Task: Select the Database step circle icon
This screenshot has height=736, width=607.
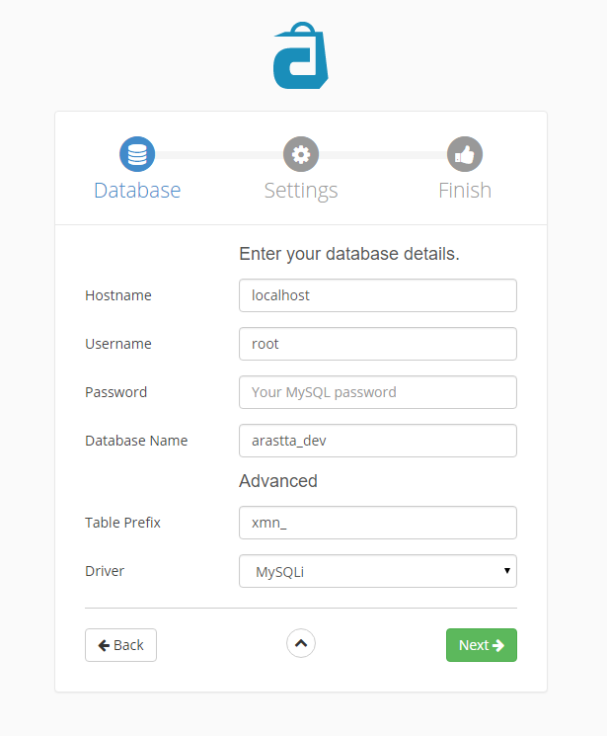Action: 137,154
